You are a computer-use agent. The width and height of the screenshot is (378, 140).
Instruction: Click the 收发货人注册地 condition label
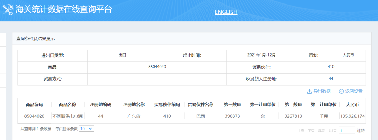coord(261,79)
